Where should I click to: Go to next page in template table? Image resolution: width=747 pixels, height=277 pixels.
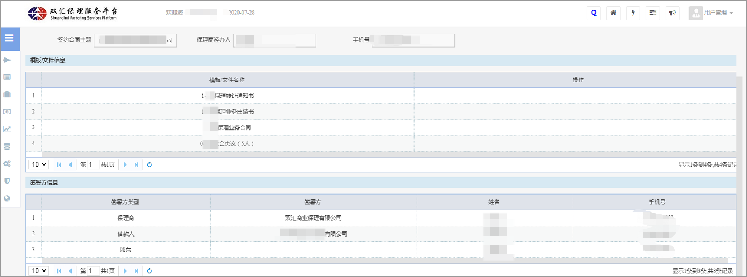125,164
